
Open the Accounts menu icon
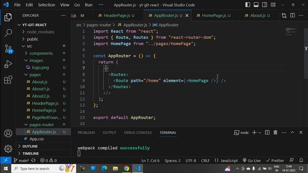(8, 134)
